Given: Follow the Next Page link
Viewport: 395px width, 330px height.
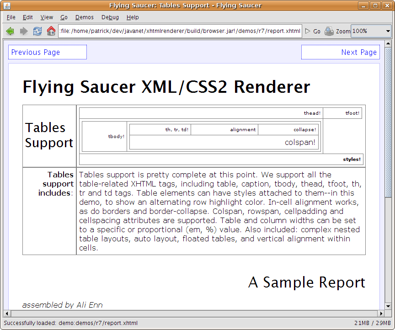Looking at the screenshot, I should (x=359, y=52).
